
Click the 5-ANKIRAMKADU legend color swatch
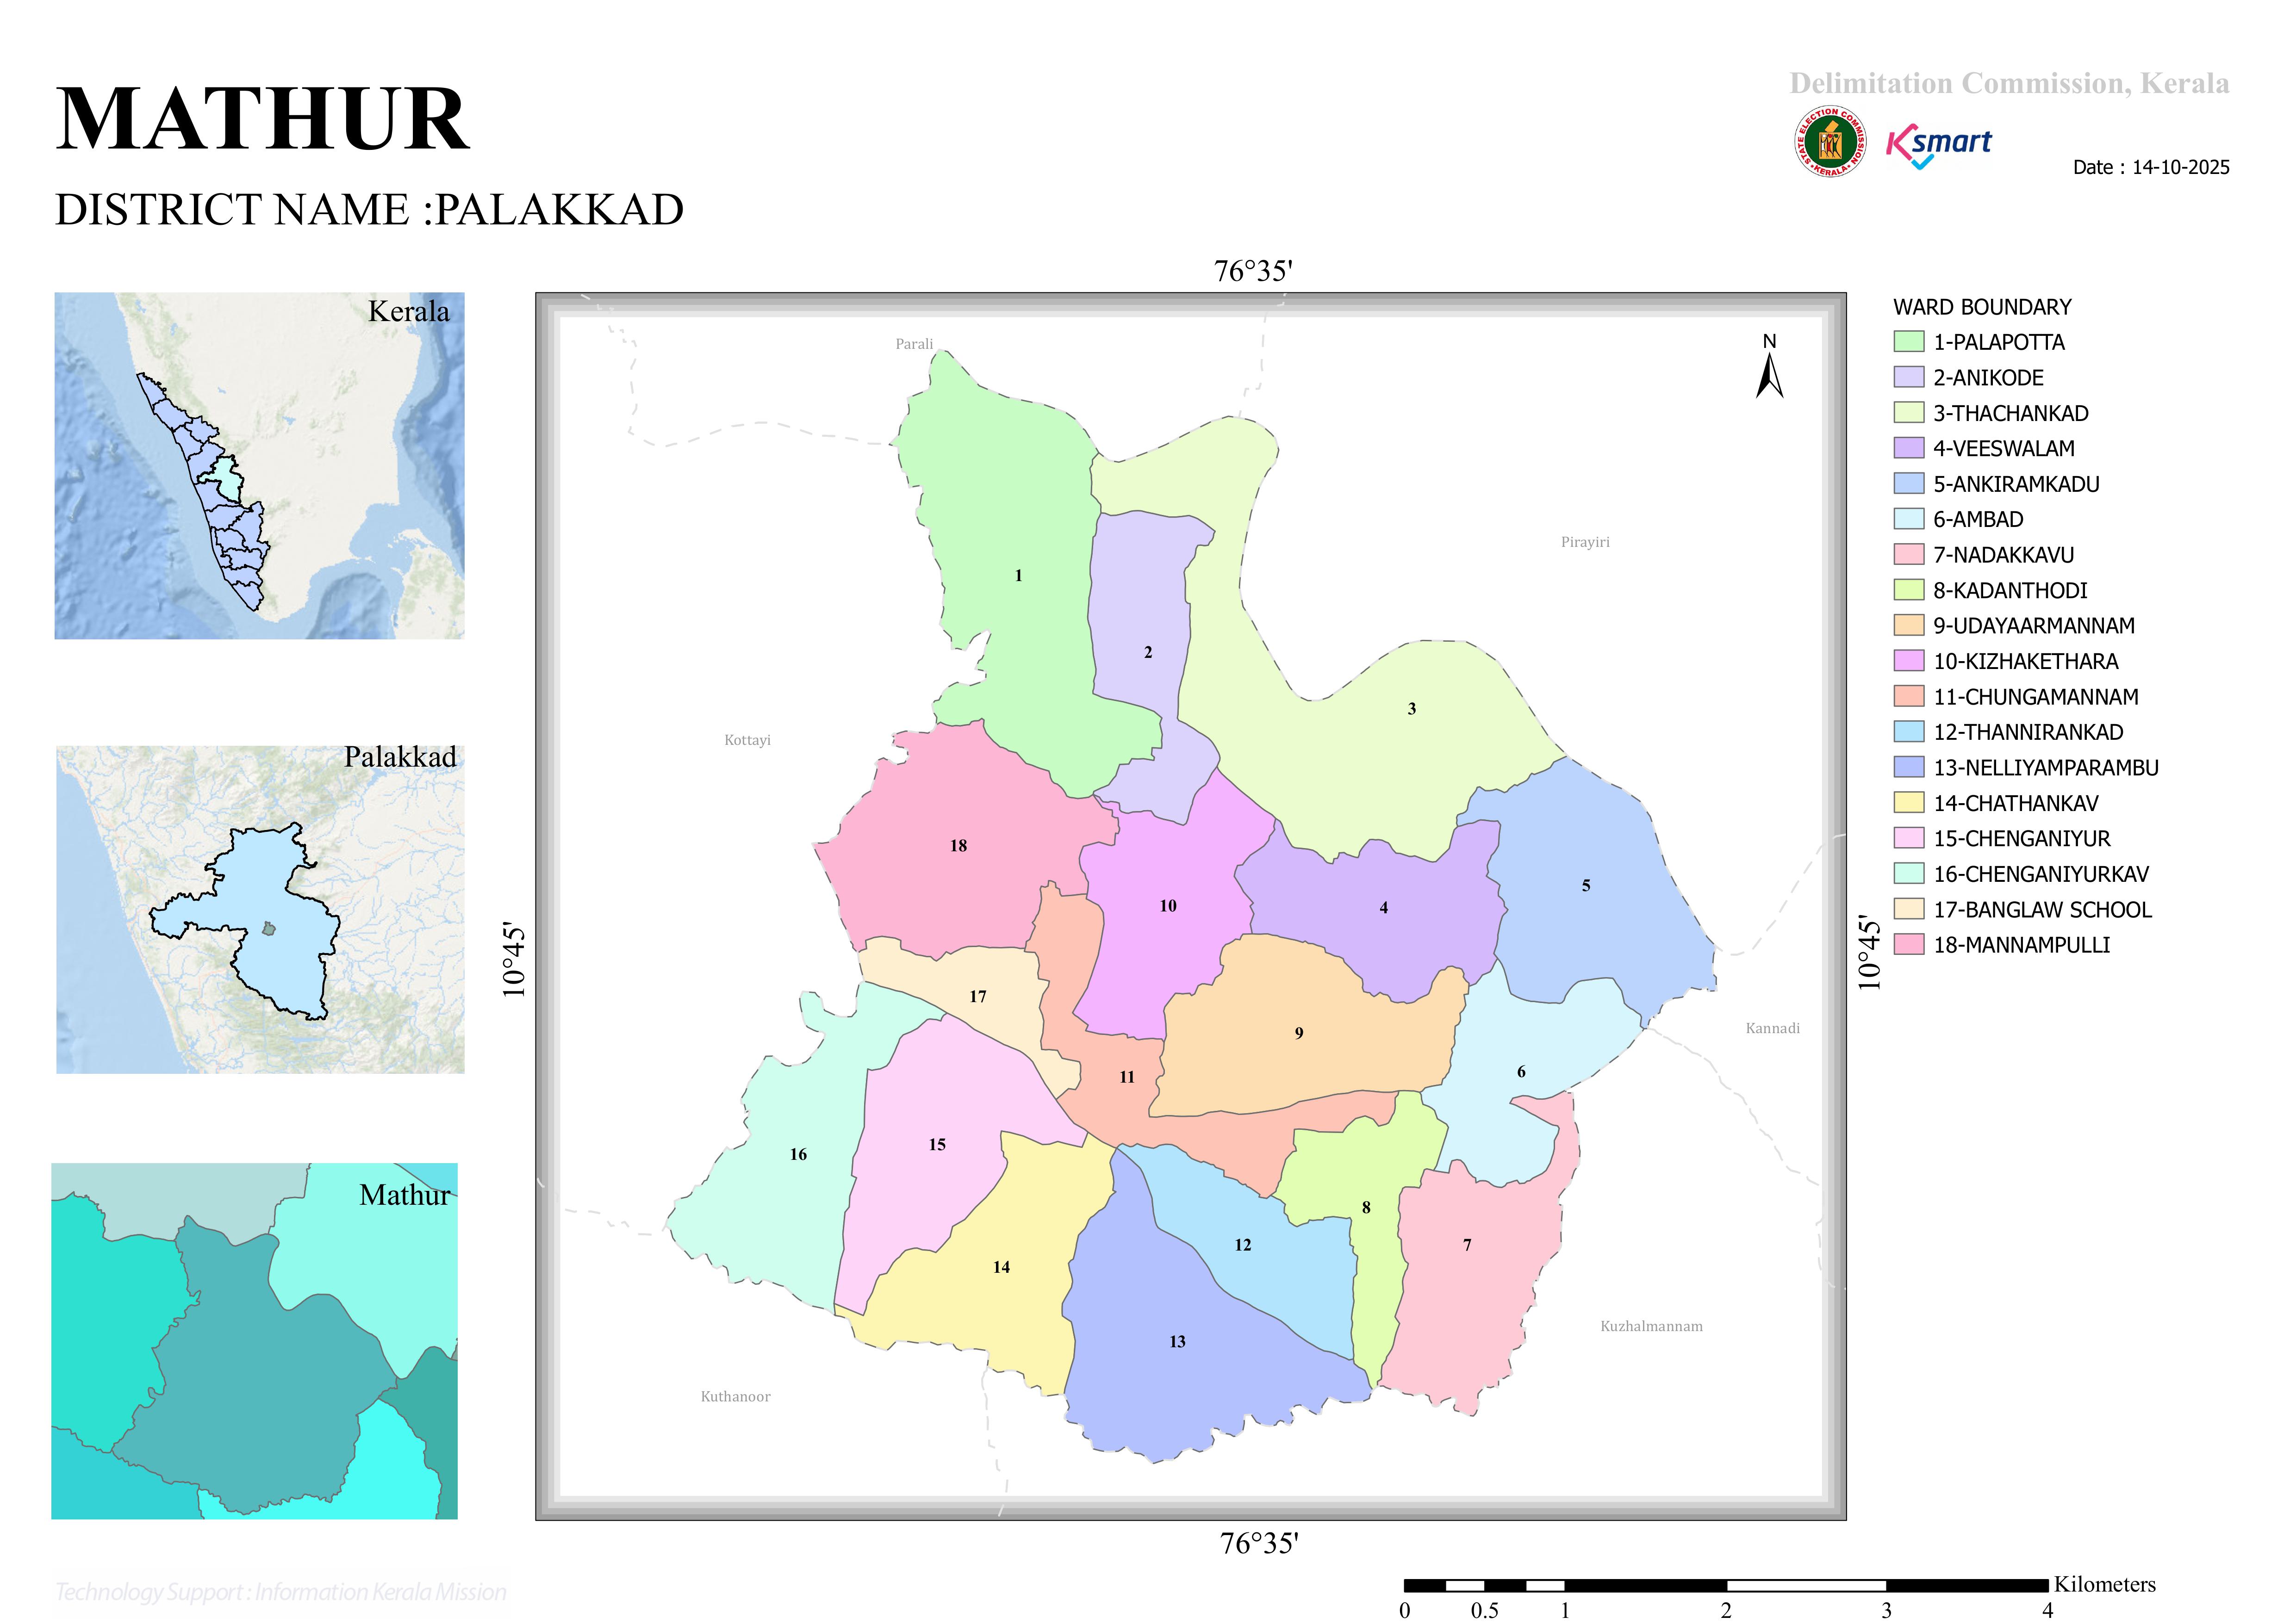1908,483
